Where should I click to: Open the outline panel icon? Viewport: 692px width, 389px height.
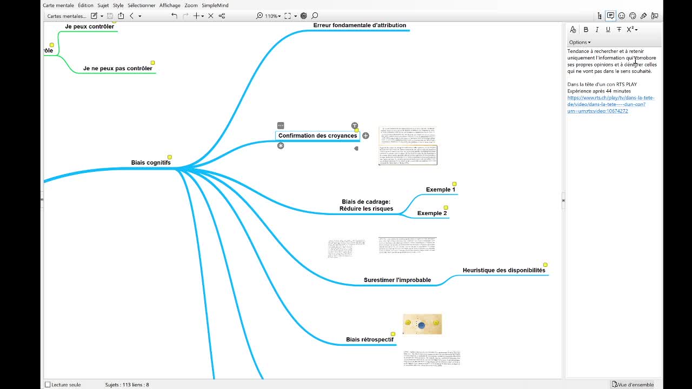click(x=600, y=16)
